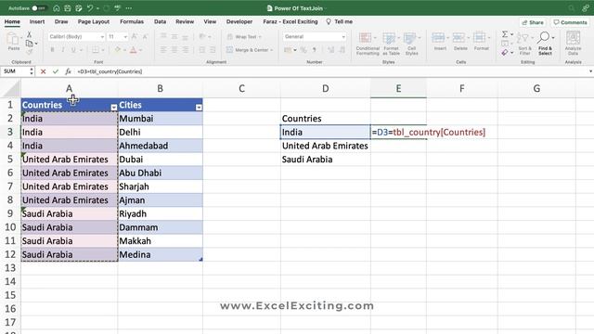
Task: Click the Decrease Font Size icon
Action: pyautogui.click(x=145, y=36)
